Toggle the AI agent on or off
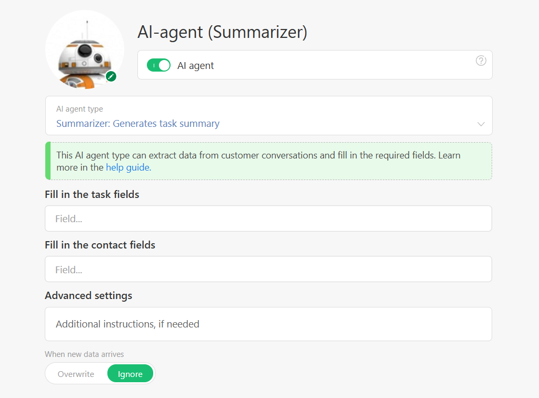Viewport: 539px width, 398px height. (x=158, y=65)
